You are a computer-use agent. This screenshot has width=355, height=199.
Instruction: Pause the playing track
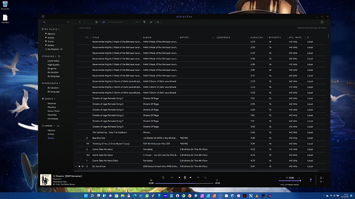185,177
